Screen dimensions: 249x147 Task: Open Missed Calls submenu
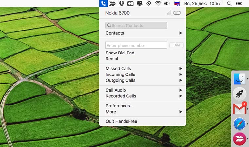tap(143, 68)
